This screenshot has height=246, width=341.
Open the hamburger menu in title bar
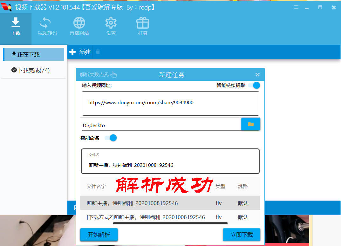pos(296,7)
